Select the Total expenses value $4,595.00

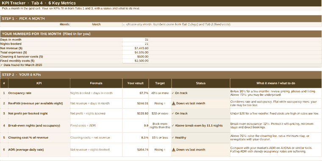pyautogui.click(x=136, y=53)
